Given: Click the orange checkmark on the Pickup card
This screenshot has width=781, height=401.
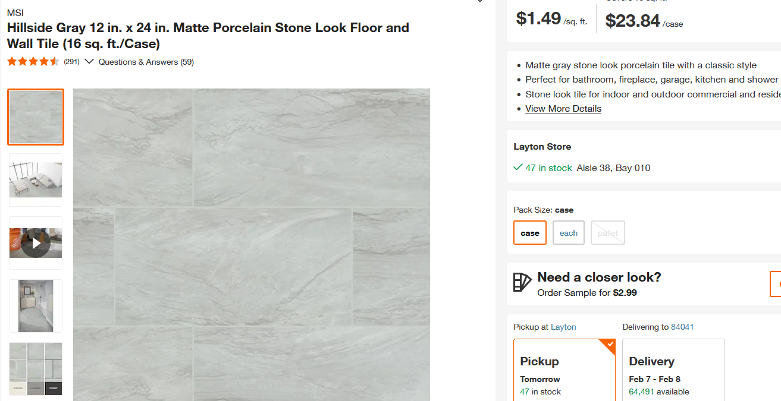Looking at the screenshot, I should [609, 343].
